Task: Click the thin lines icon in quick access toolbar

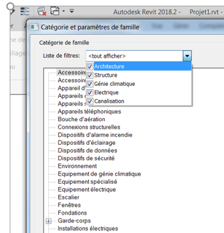Action: click(x=25, y=11)
